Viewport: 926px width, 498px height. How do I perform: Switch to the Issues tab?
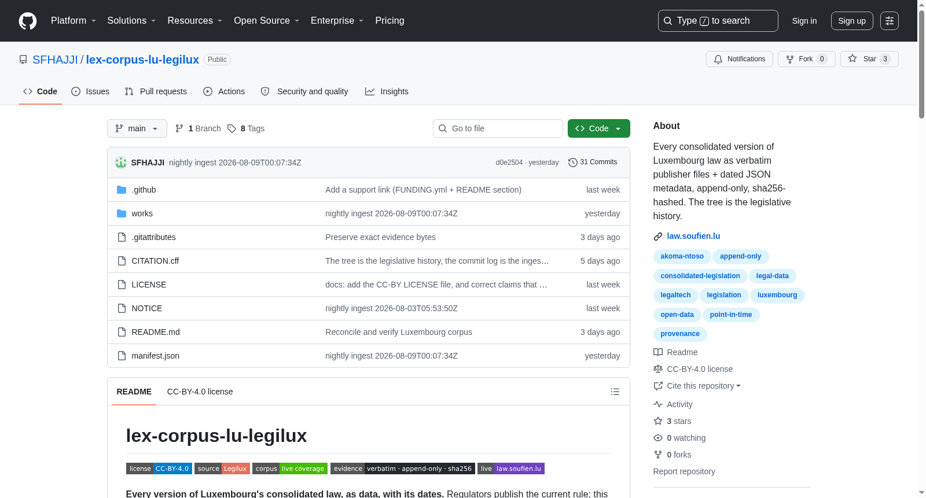tap(90, 91)
